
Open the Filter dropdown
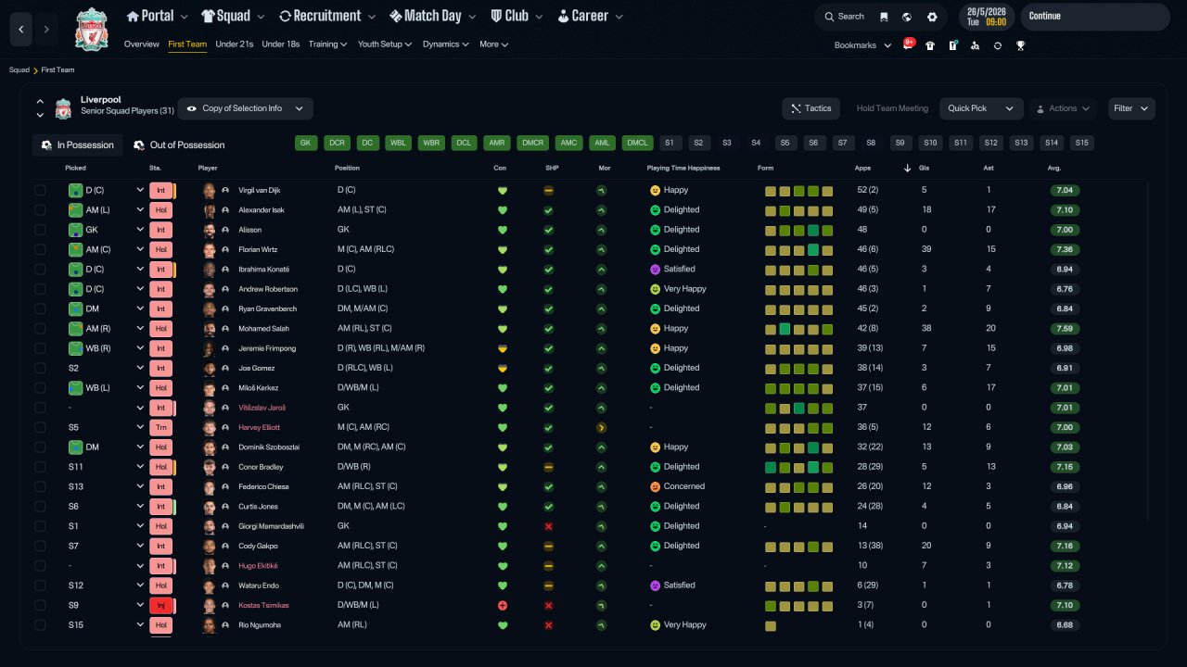pos(1131,108)
